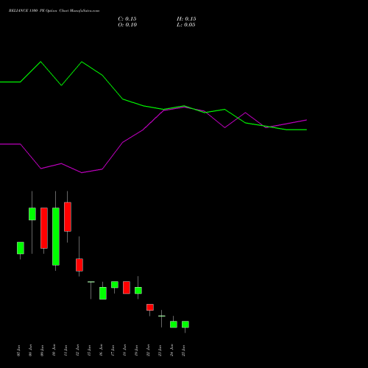
Task: Click the purple indicator line's lowest trough
Action: 82,173
